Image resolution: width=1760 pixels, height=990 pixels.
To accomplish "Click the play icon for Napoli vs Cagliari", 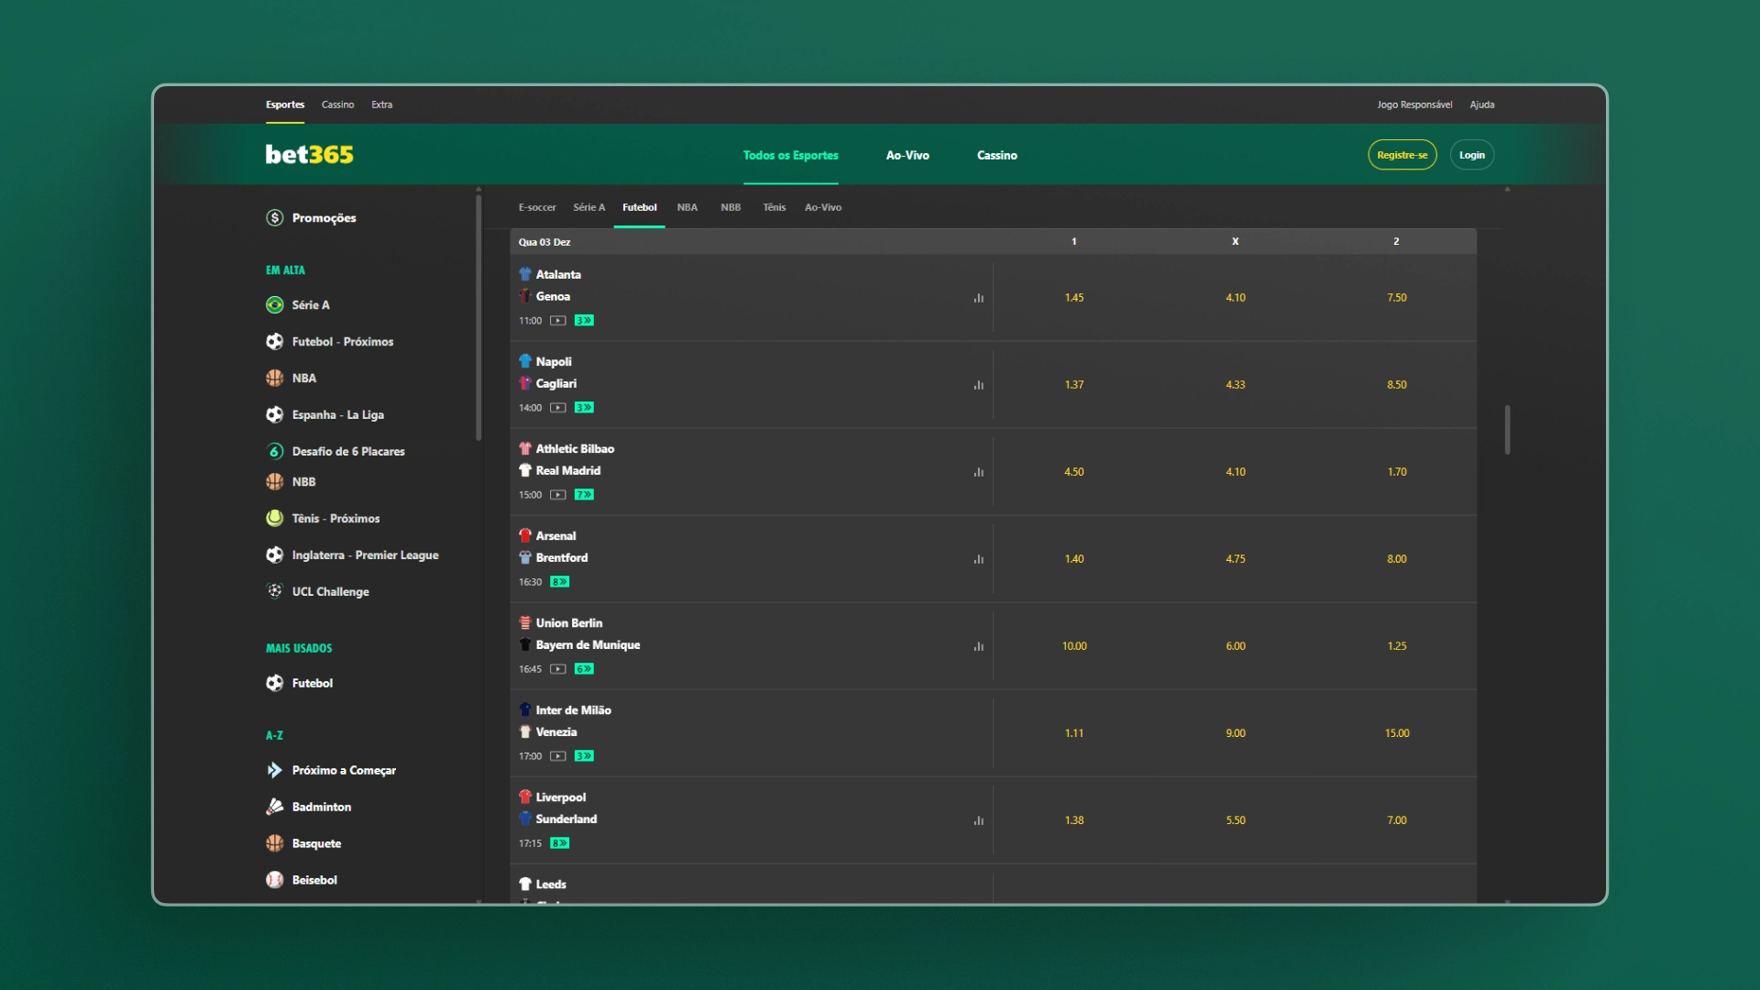I will pos(557,407).
